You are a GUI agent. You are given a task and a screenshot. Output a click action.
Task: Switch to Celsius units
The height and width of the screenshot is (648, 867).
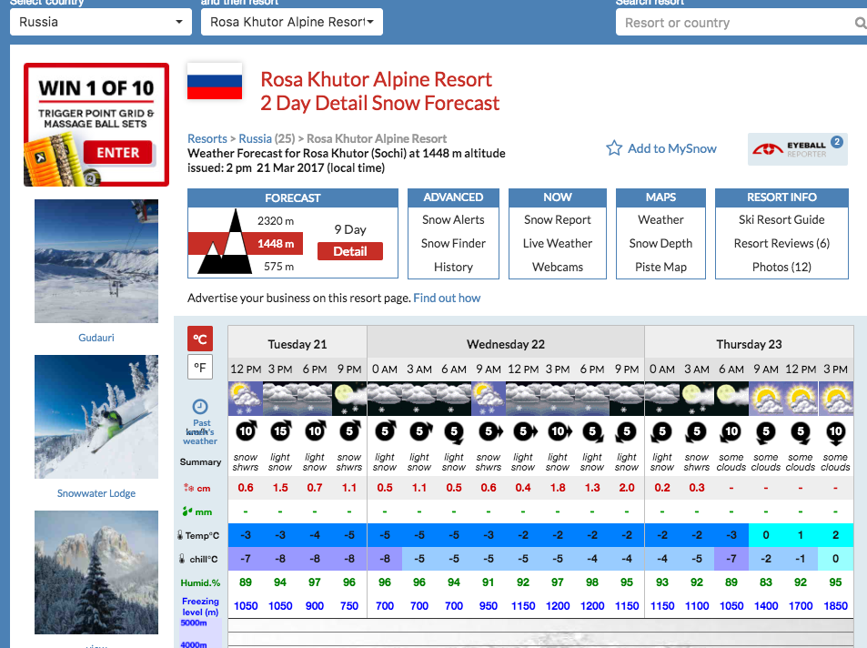point(199,339)
